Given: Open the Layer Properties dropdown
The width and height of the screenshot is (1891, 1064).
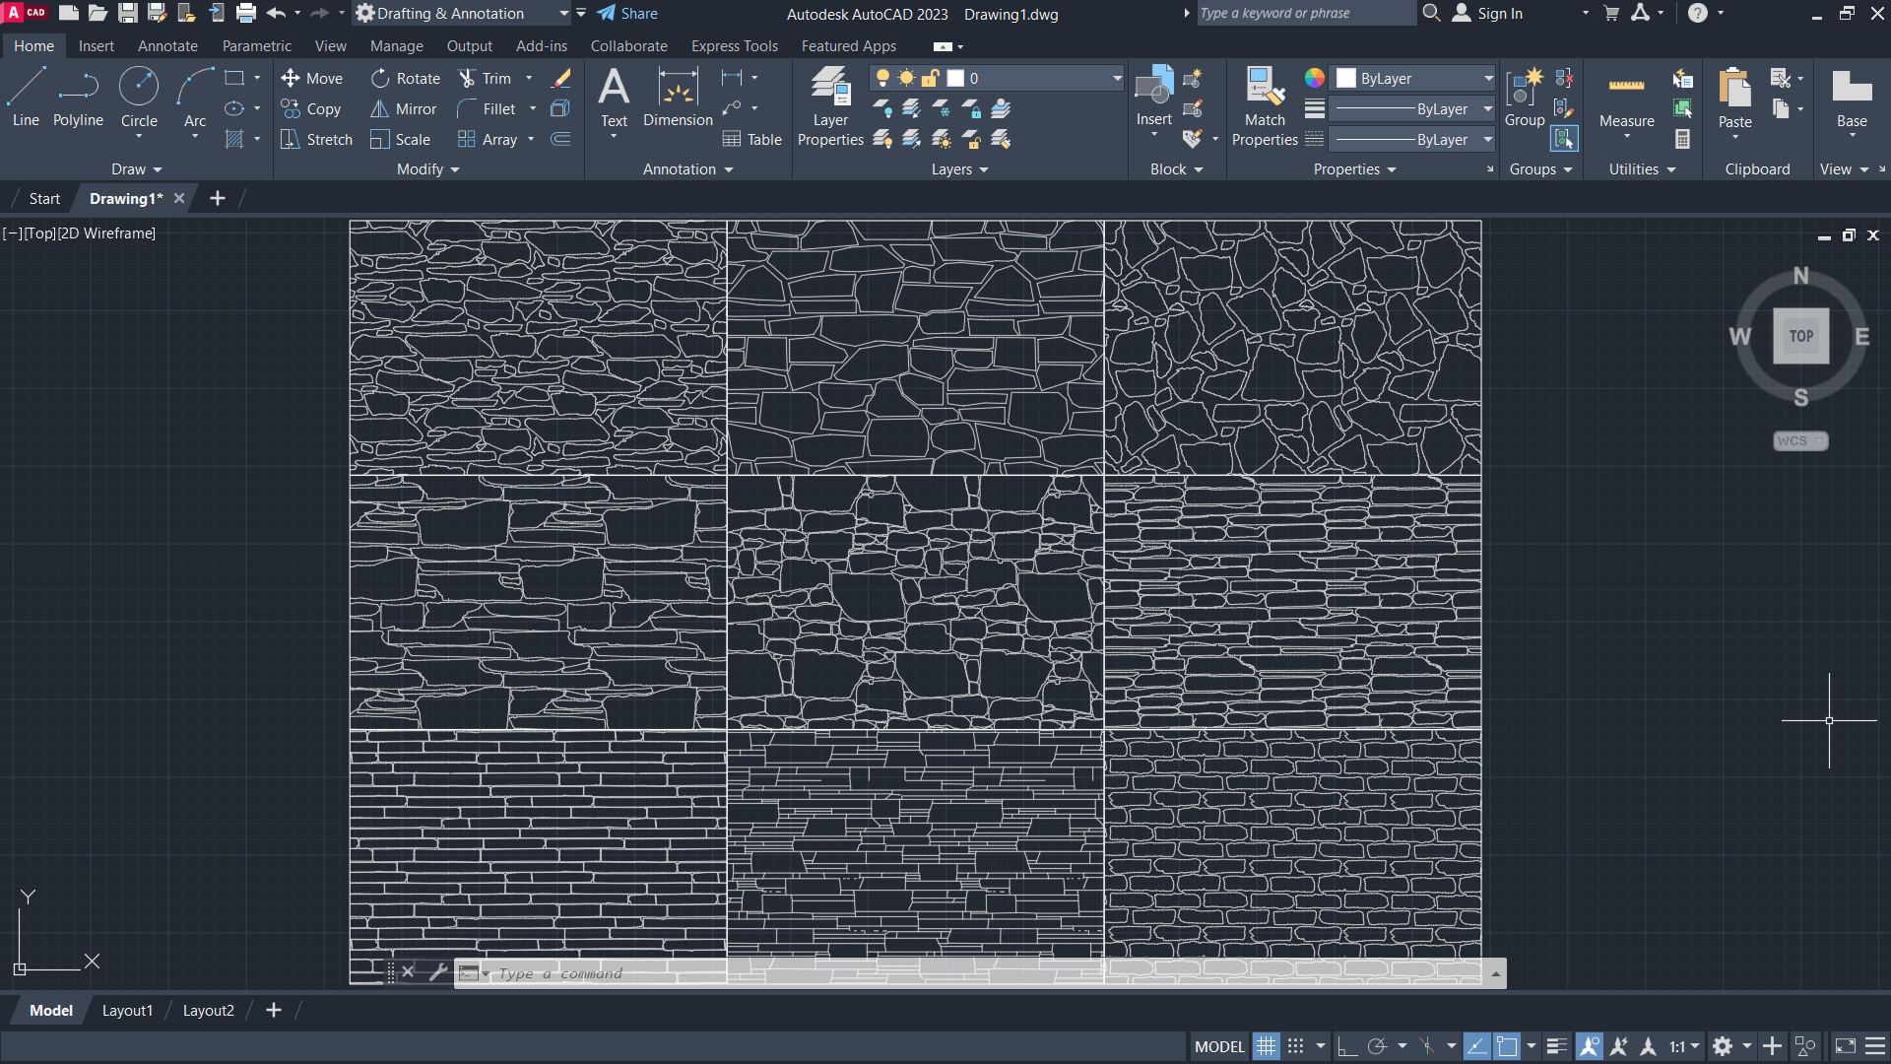Looking at the screenshot, I should click(x=1116, y=78).
